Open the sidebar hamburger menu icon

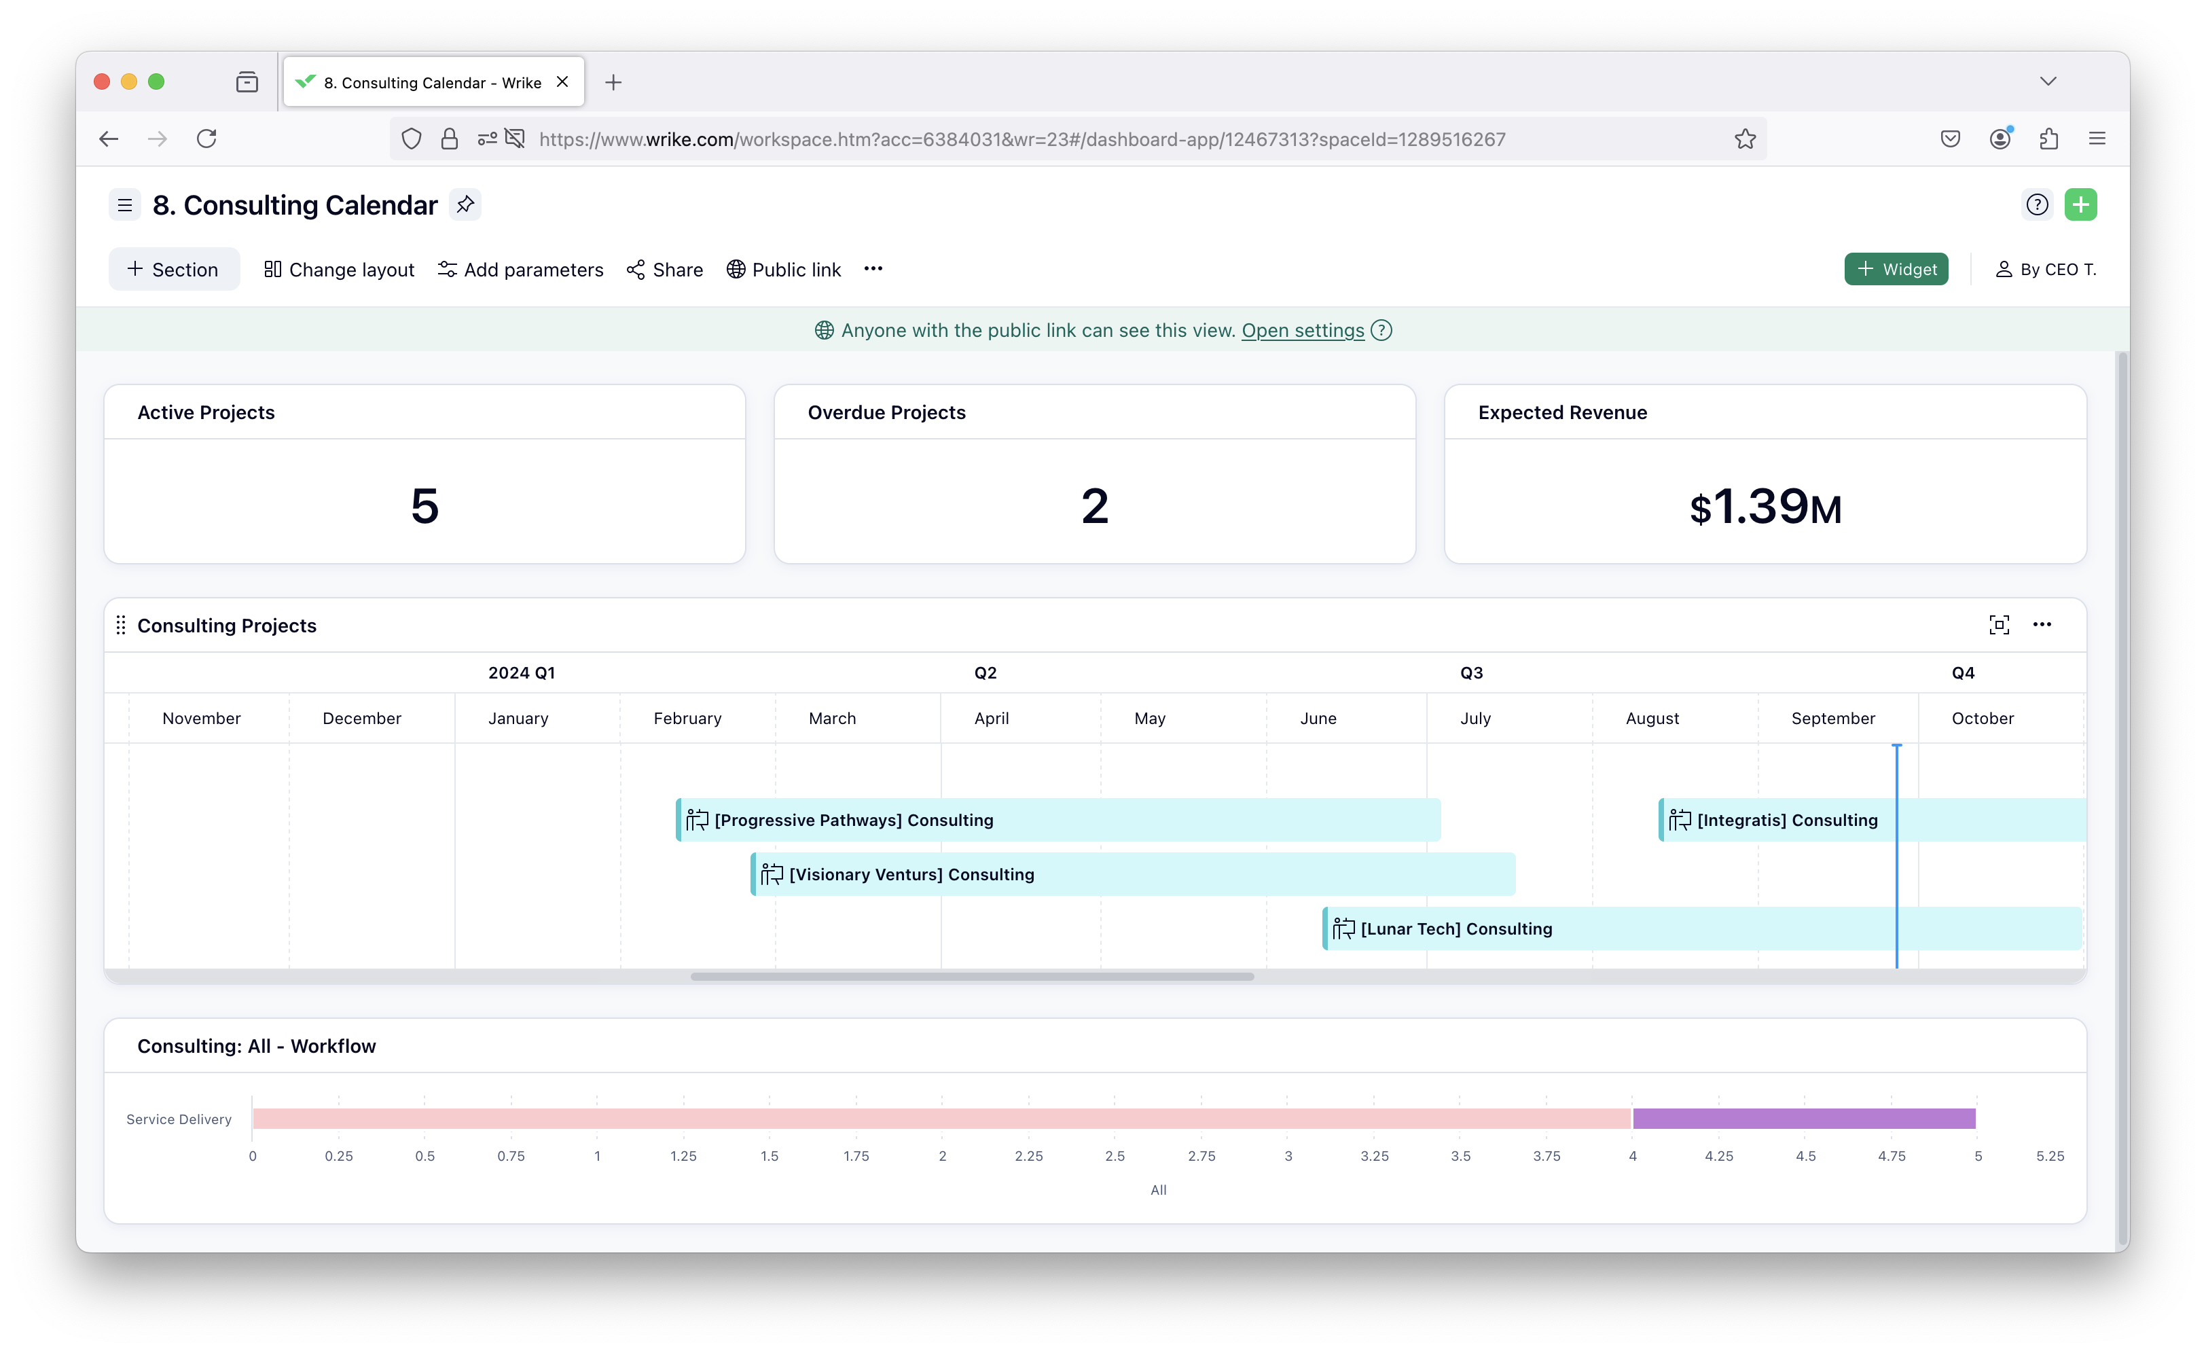coord(124,205)
